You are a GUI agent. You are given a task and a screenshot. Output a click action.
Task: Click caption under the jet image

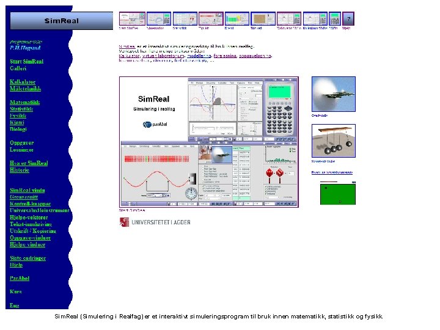[320, 116]
